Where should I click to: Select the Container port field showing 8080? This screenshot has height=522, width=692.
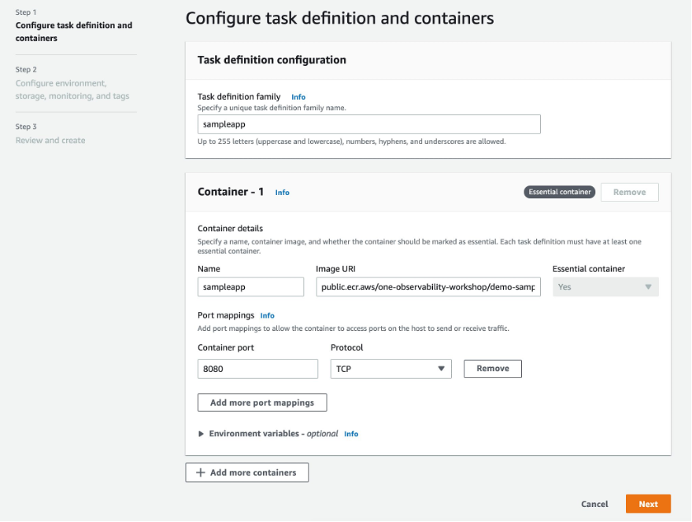[x=257, y=368]
